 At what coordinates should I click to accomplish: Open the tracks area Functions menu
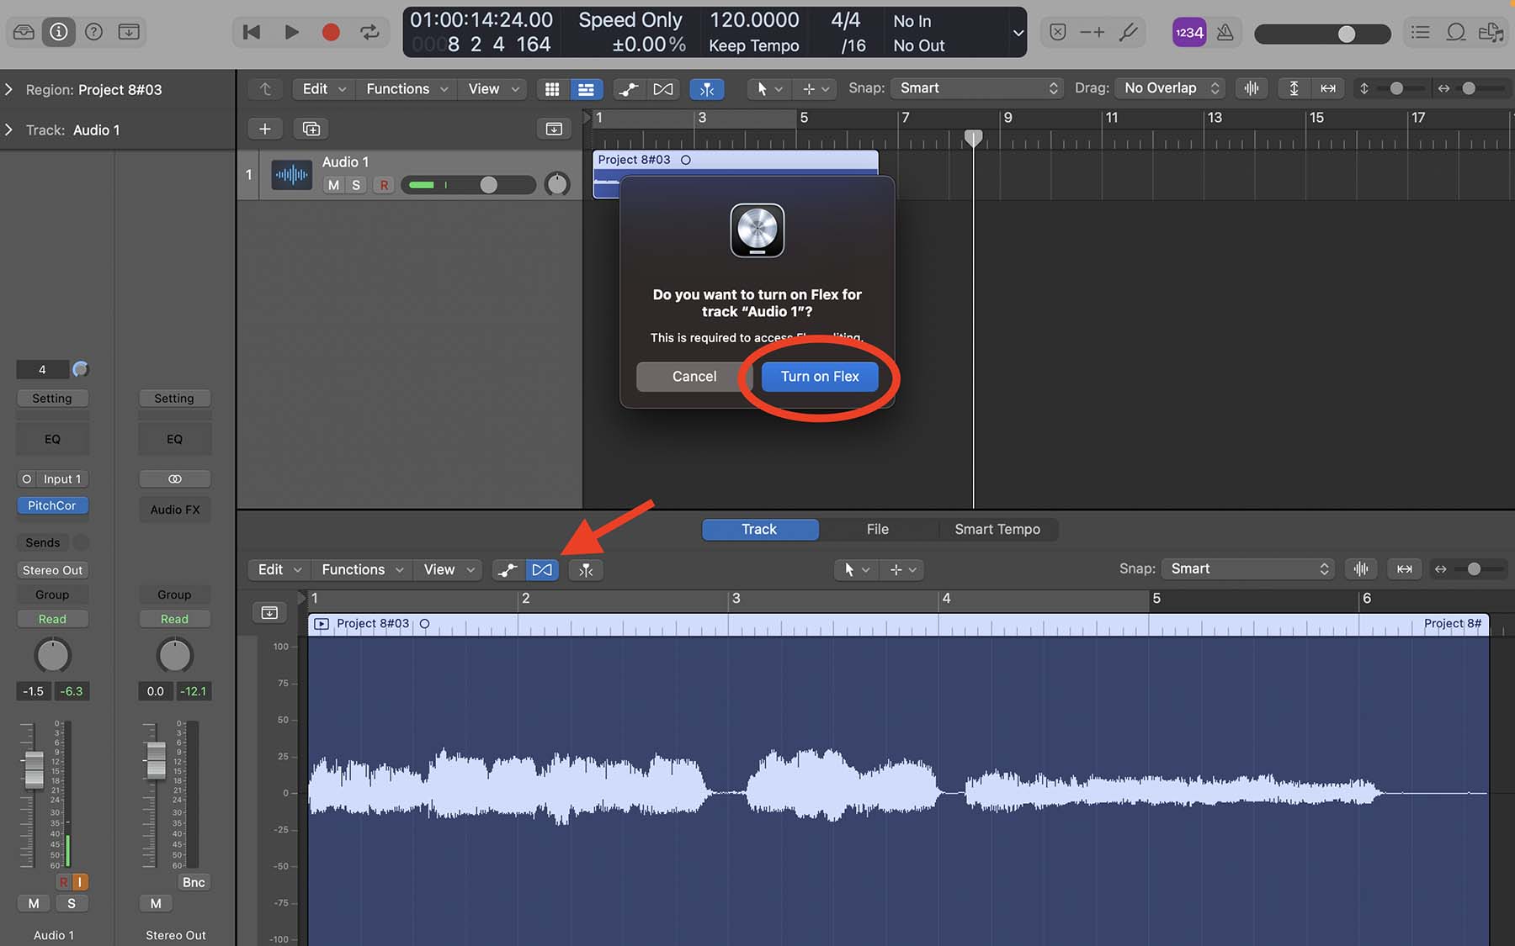coord(407,88)
